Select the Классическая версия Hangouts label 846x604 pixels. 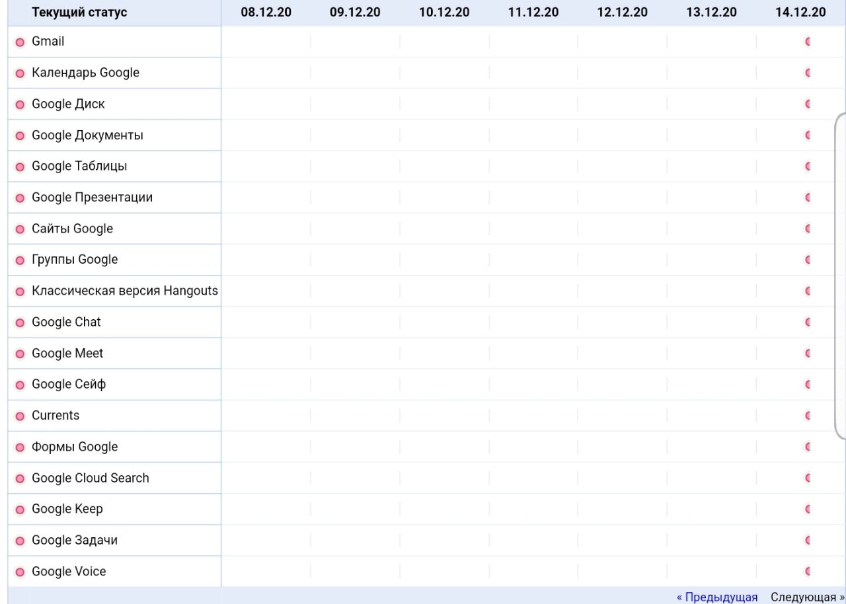click(125, 291)
